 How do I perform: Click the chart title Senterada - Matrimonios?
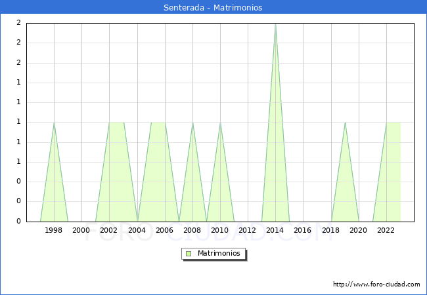pos(213,8)
